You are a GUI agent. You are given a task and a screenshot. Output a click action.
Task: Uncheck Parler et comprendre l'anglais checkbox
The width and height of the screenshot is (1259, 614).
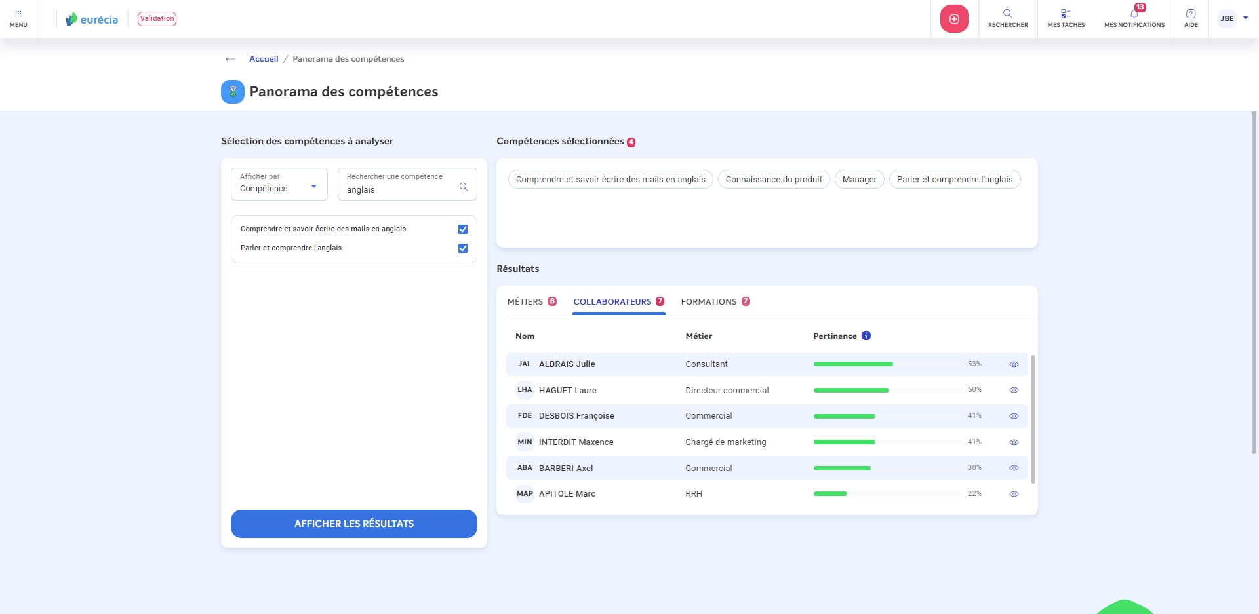[x=463, y=248]
